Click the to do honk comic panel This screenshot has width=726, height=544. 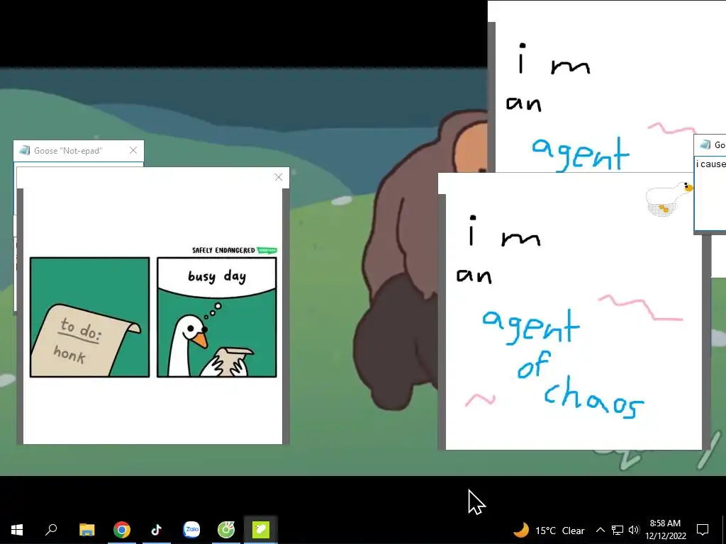[90, 317]
